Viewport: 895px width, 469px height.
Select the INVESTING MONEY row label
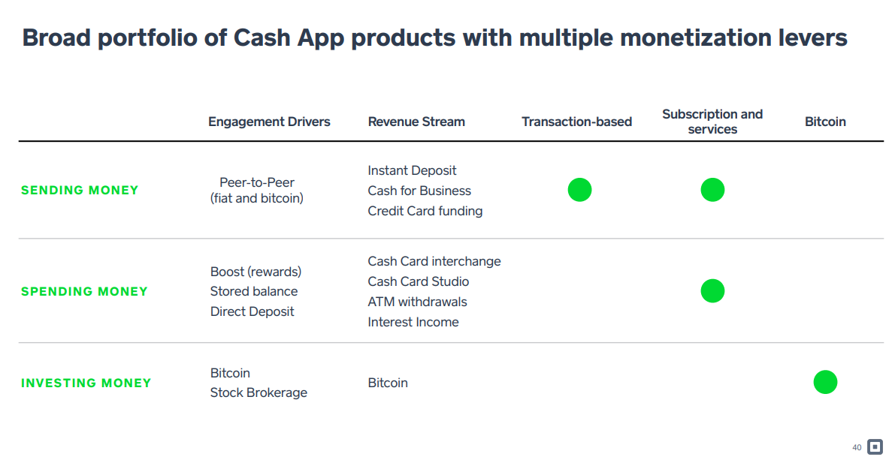click(x=86, y=383)
